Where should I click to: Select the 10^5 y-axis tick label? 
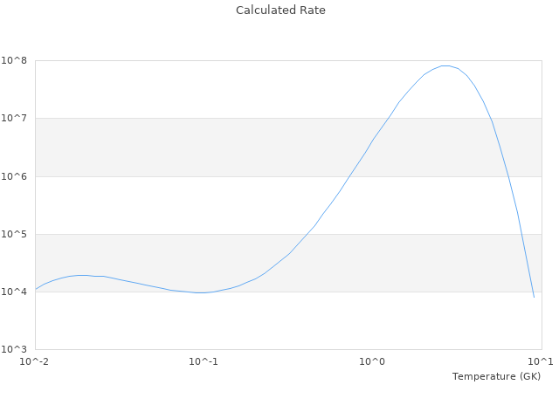point(14,234)
